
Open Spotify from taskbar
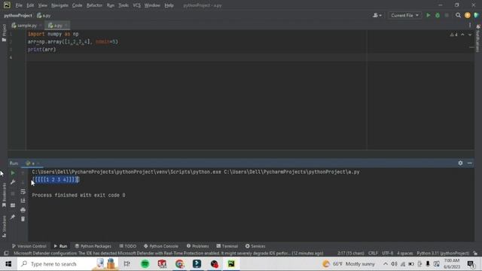(145, 264)
